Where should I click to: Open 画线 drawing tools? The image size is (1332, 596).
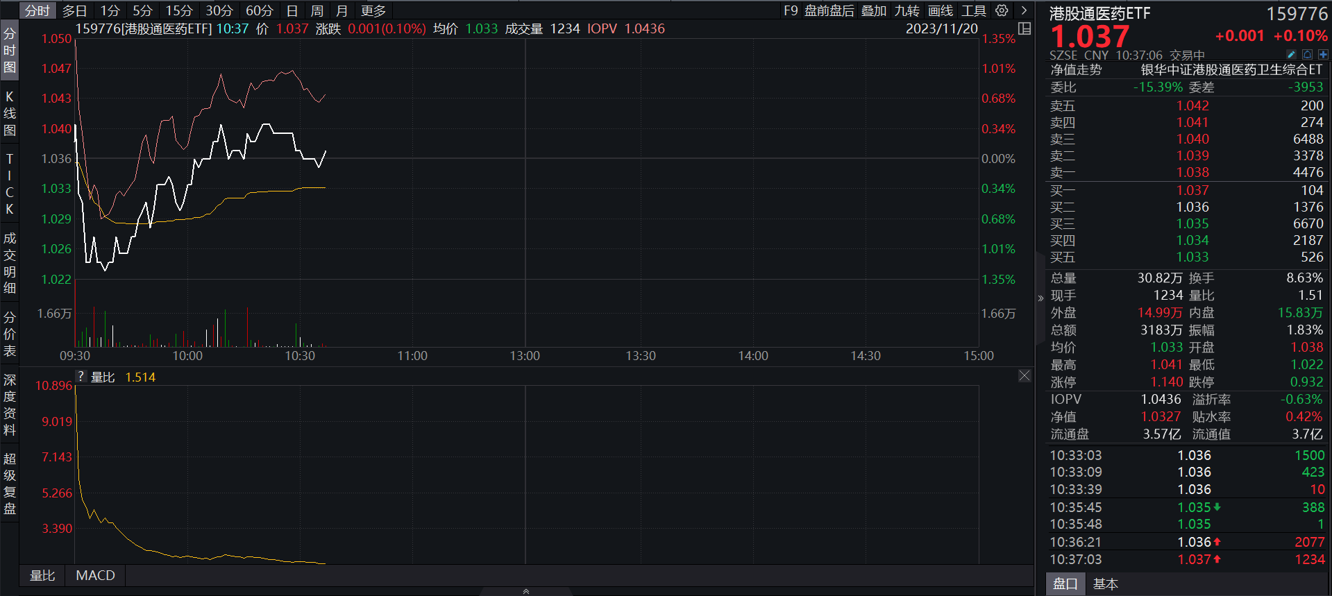click(941, 10)
